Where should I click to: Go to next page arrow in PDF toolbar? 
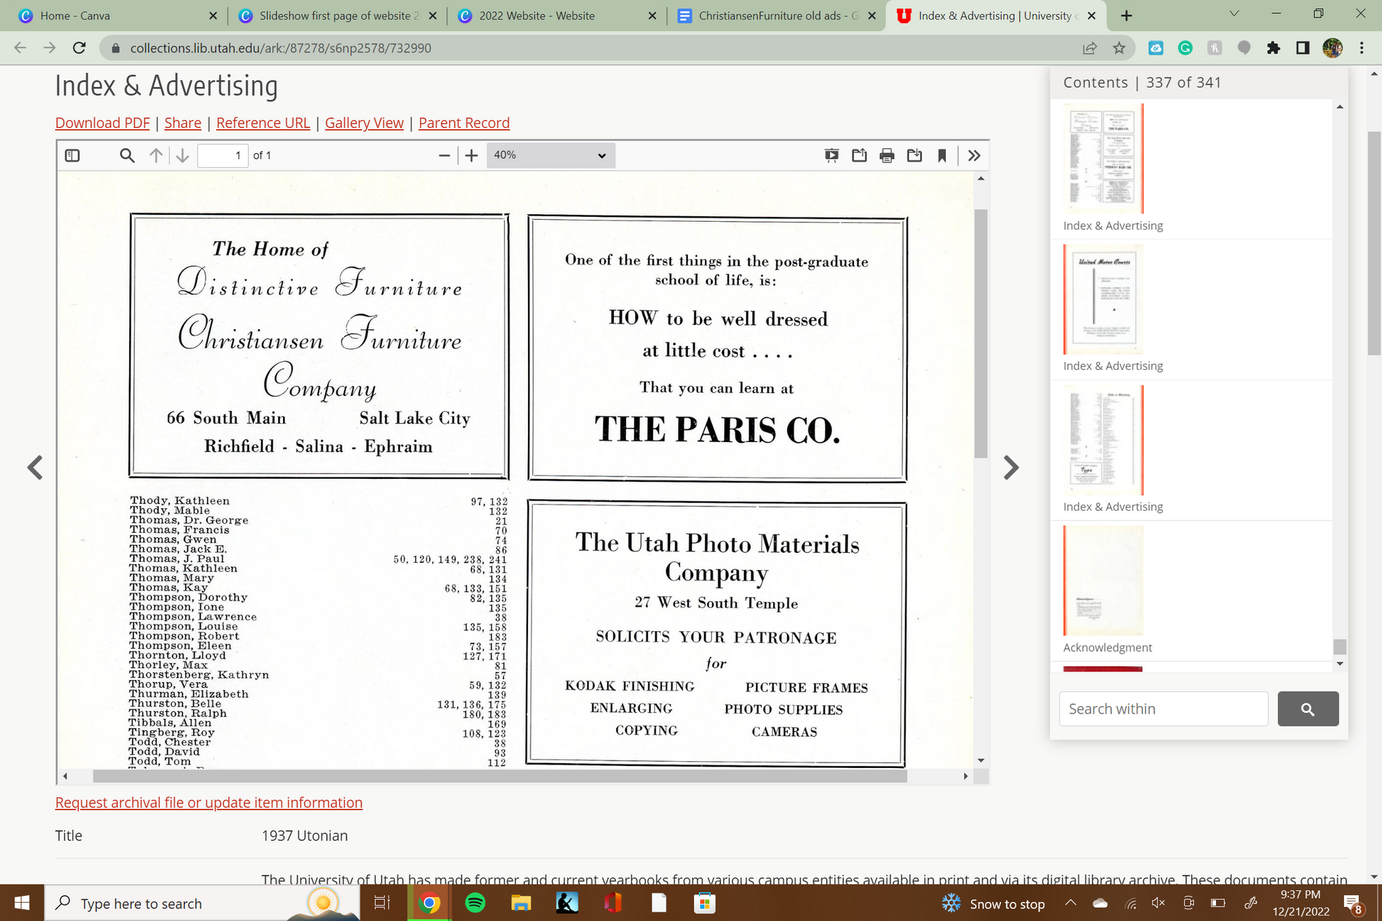click(x=182, y=155)
